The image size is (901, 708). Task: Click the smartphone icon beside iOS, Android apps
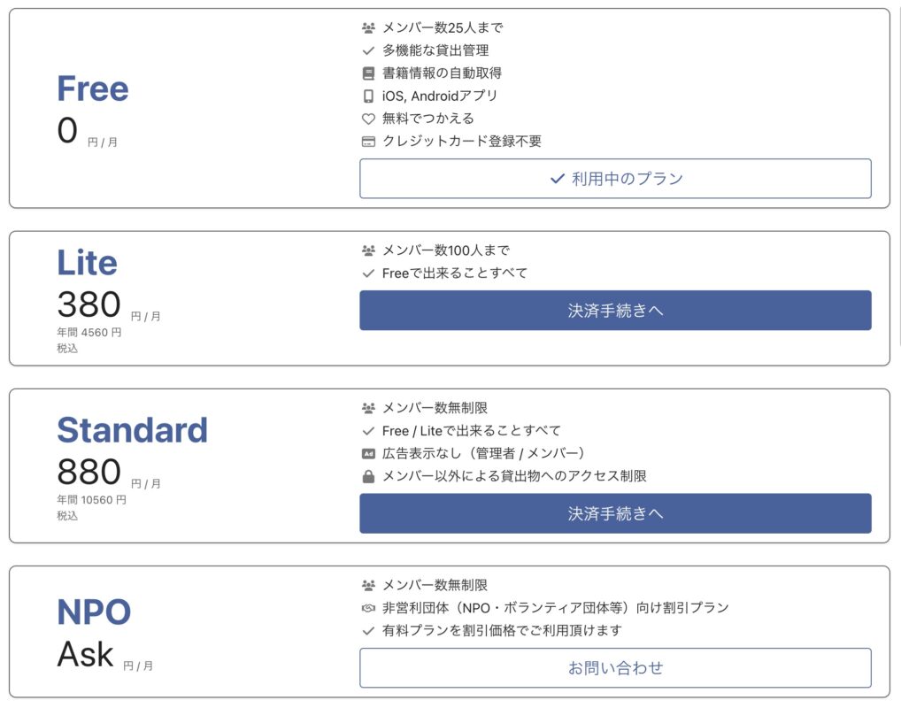tap(368, 96)
